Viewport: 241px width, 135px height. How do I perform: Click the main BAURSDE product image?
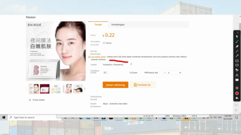point(56,51)
